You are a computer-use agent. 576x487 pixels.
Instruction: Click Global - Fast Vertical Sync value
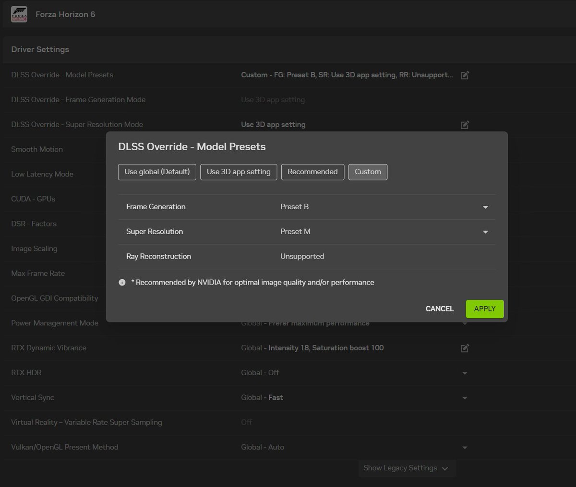(x=262, y=397)
